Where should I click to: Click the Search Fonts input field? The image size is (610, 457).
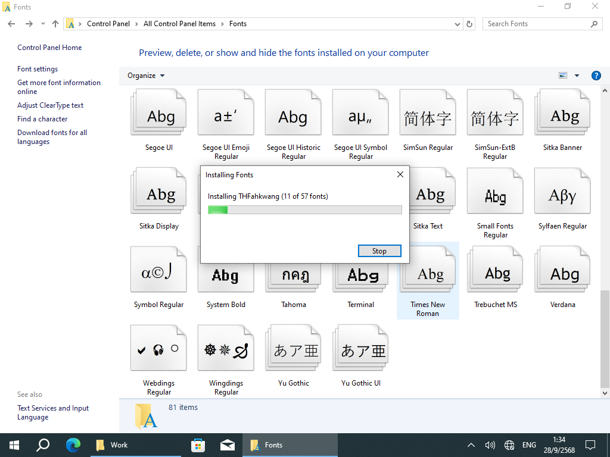pyautogui.click(x=536, y=24)
